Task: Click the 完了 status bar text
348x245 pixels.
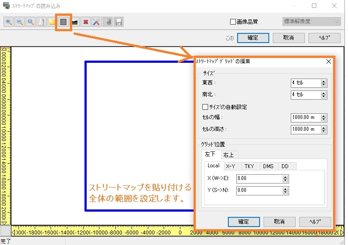Action: tap(6, 241)
